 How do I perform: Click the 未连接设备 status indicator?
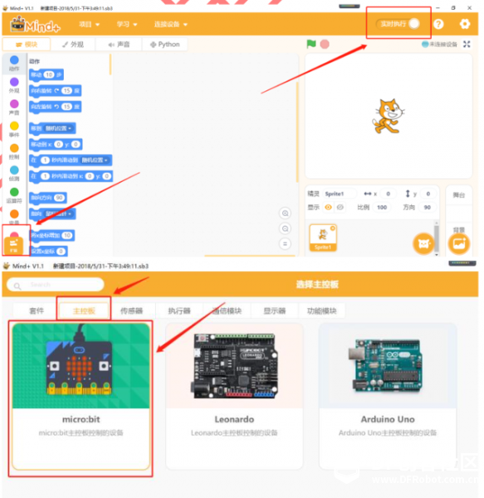coord(439,45)
